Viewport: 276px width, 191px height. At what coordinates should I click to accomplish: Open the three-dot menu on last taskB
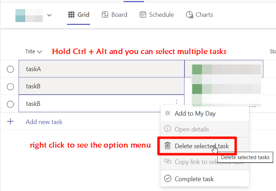[x=176, y=102]
